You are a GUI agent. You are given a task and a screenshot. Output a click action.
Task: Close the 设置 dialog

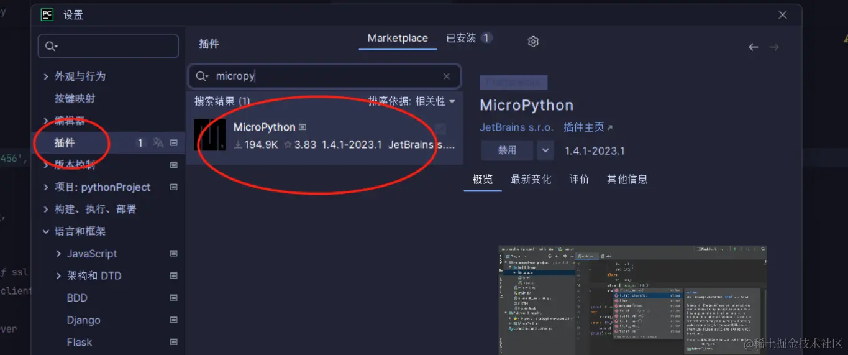pyautogui.click(x=783, y=15)
